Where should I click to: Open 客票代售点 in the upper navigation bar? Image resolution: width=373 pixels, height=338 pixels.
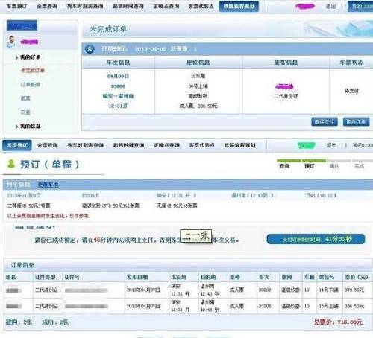point(201,6)
